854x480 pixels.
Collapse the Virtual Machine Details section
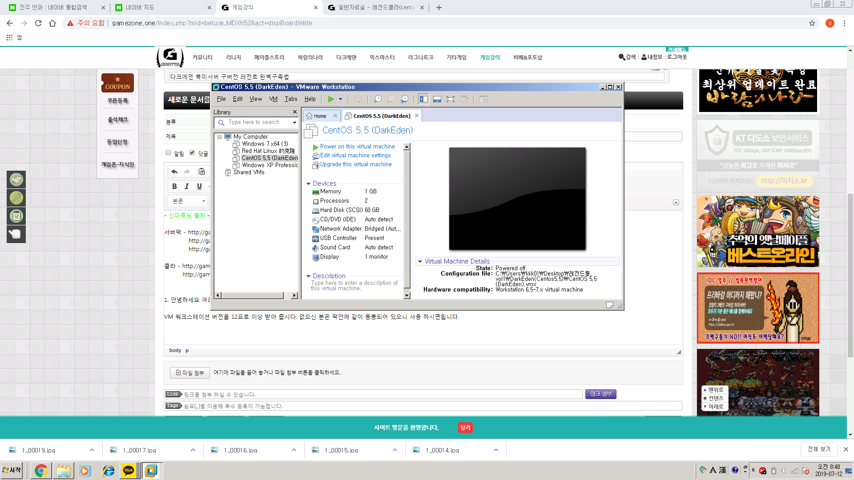[x=420, y=261]
